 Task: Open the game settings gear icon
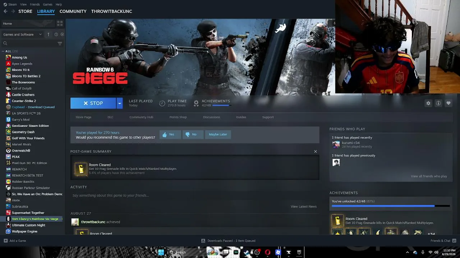[428, 103]
